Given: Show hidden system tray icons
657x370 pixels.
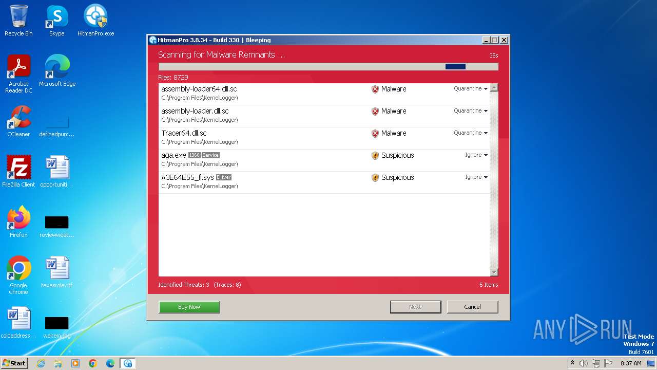Looking at the screenshot, I should 572,363.
